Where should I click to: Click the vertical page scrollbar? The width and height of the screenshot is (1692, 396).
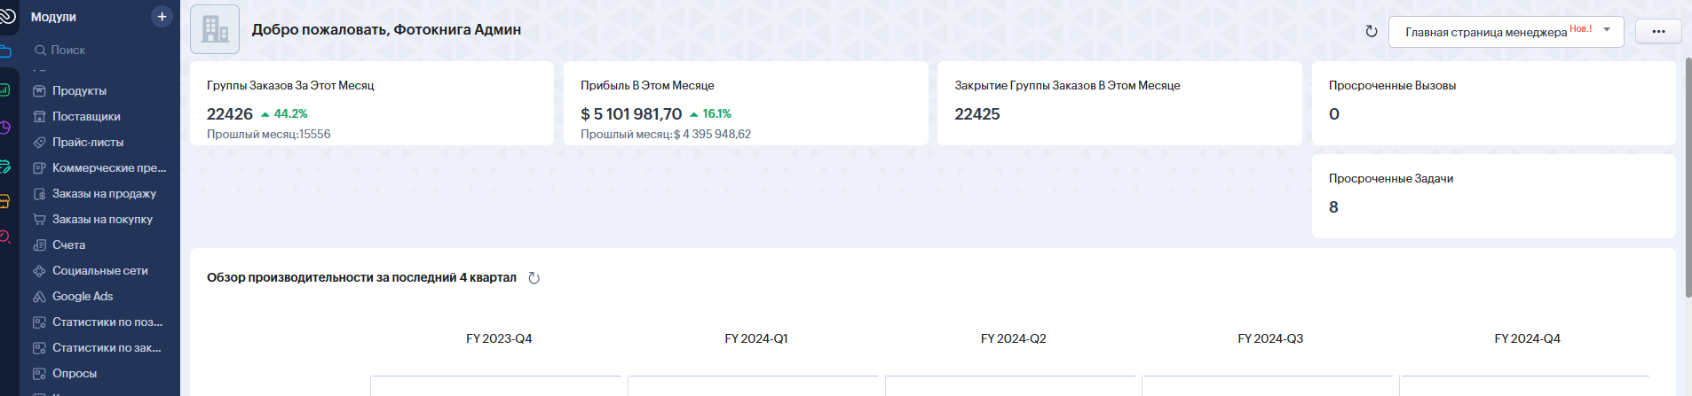tap(1688, 177)
